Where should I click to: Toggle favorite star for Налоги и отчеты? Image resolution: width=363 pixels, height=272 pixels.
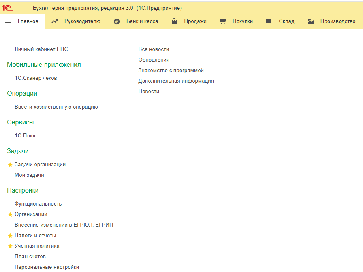coord(10,236)
